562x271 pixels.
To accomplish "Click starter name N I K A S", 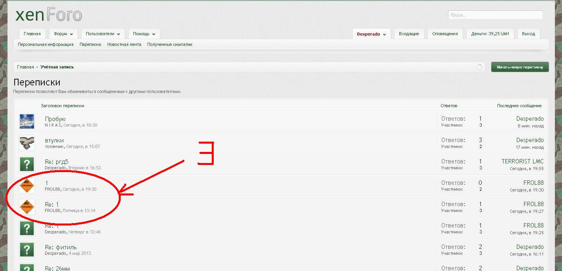I will click(53, 125).
